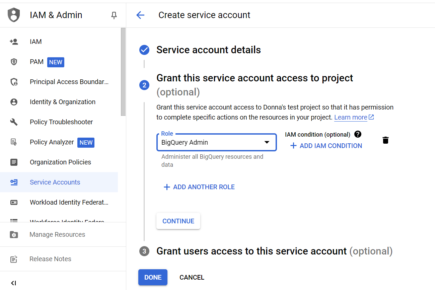Click the Create service account page title
The image size is (435, 290).
coord(204,15)
